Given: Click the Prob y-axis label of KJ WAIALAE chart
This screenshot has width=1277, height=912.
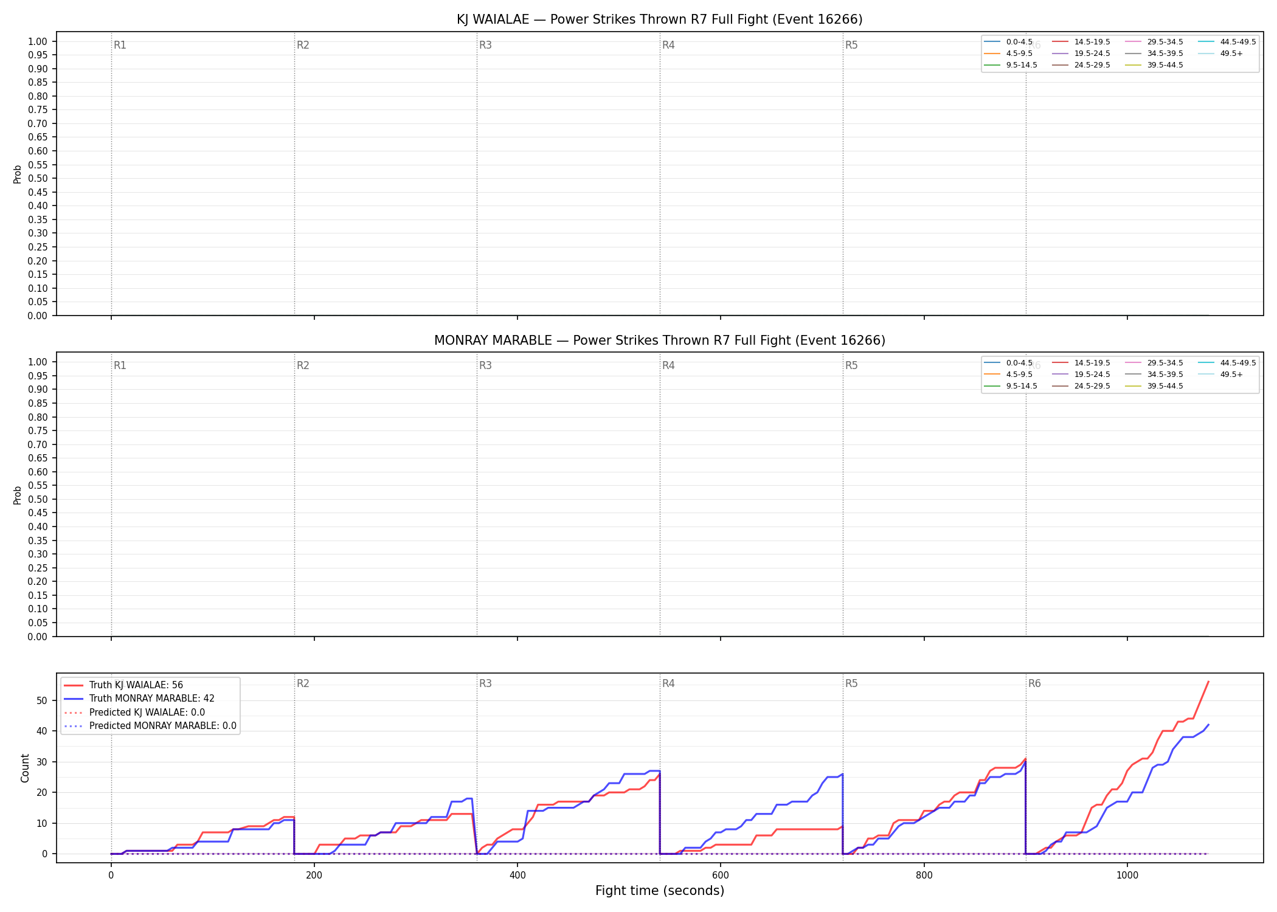Looking at the screenshot, I should pos(18,174).
